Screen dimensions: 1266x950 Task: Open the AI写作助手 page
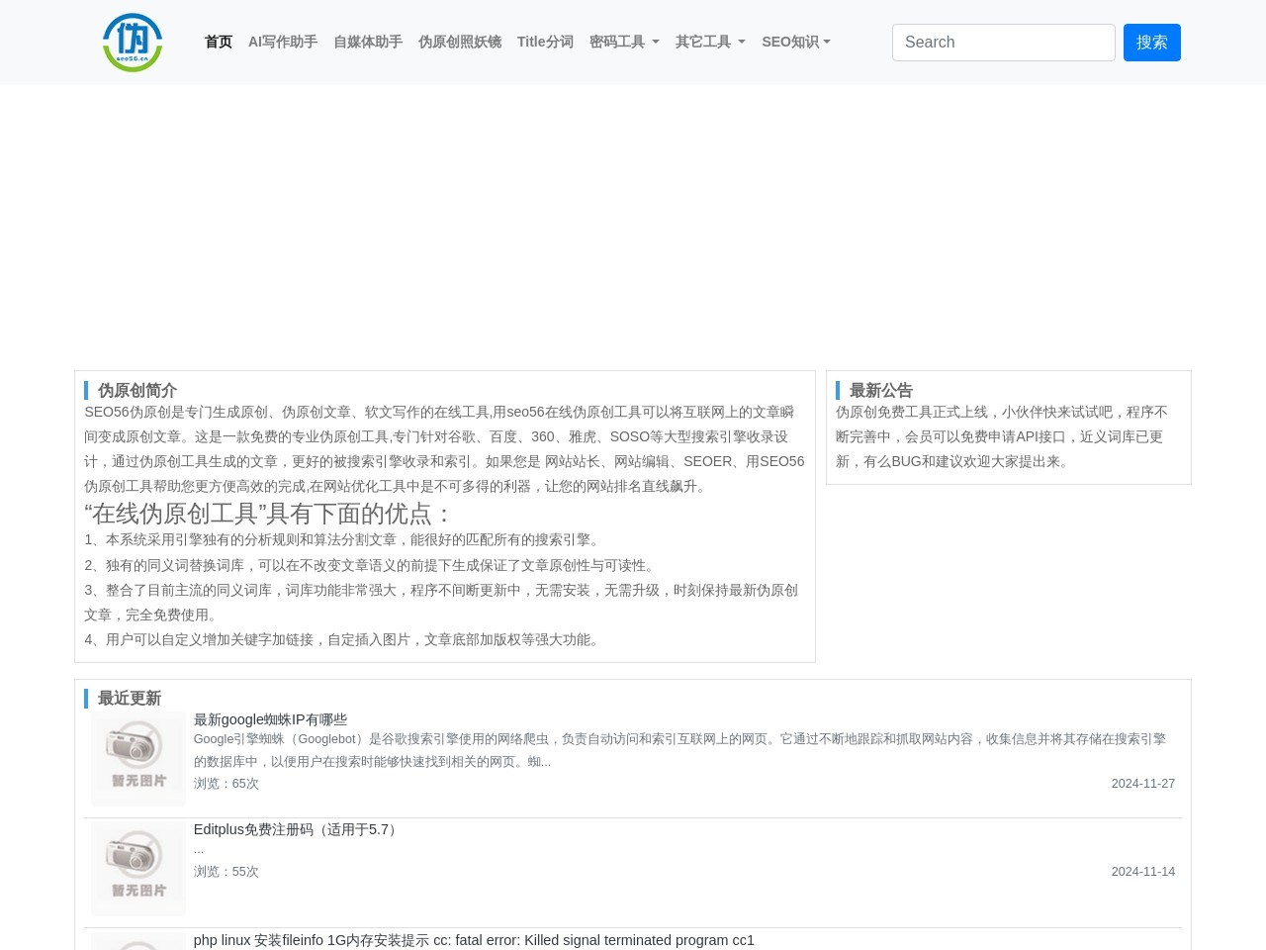[282, 42]
